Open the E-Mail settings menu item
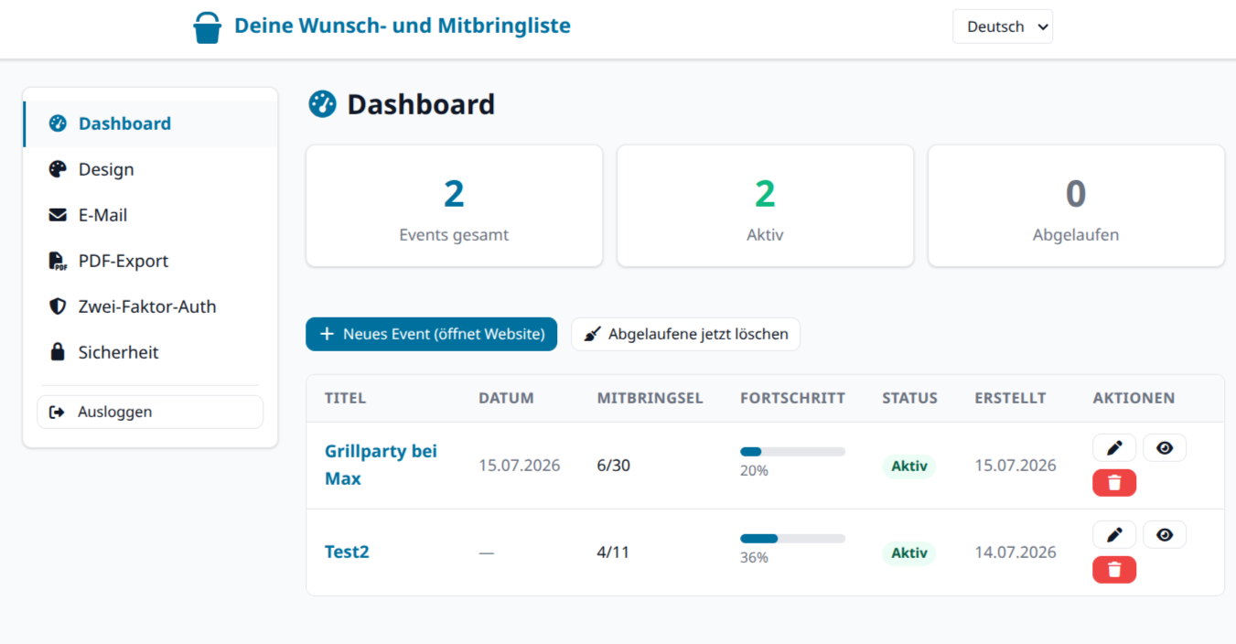This screenshot has height=644, width=1236. tap(151, 215)
